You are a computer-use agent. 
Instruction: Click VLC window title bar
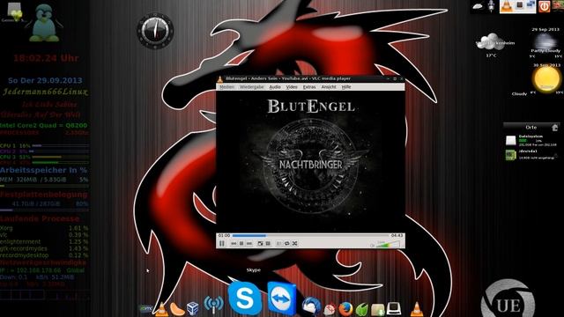tap(310, 78)
